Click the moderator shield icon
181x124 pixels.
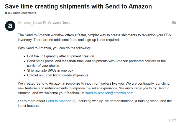44,23
